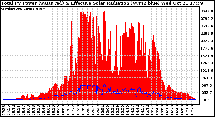Select the y-axis value 1014.6
Screen dimensions: 215x117
tap(207, 71)
